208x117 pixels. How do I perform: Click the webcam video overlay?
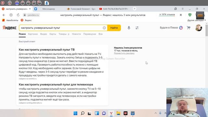(187, 102)
